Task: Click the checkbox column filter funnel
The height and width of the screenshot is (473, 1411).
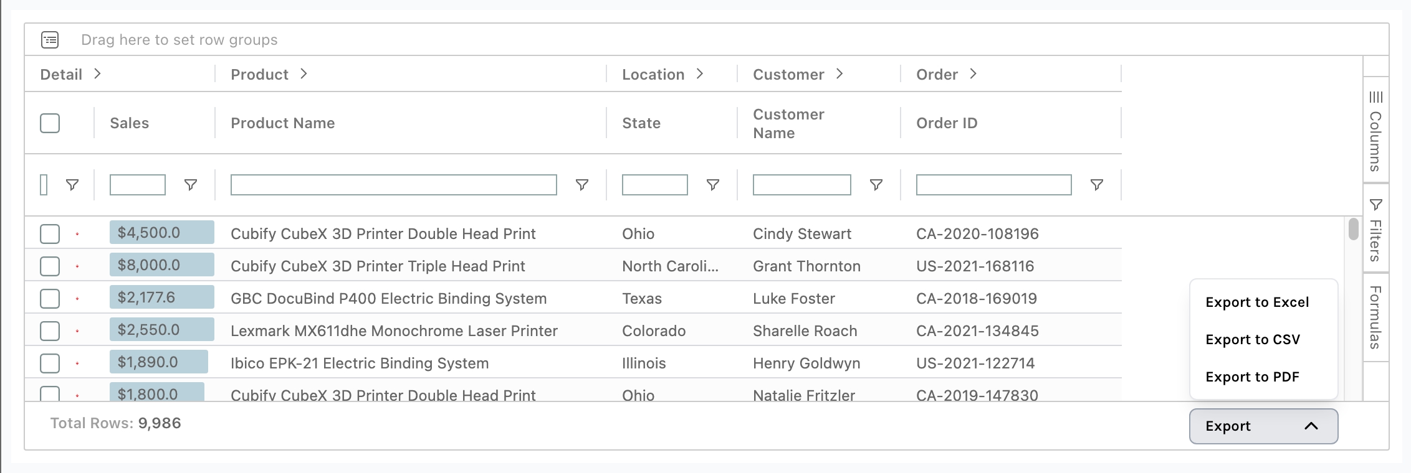Action: (72, 185)
